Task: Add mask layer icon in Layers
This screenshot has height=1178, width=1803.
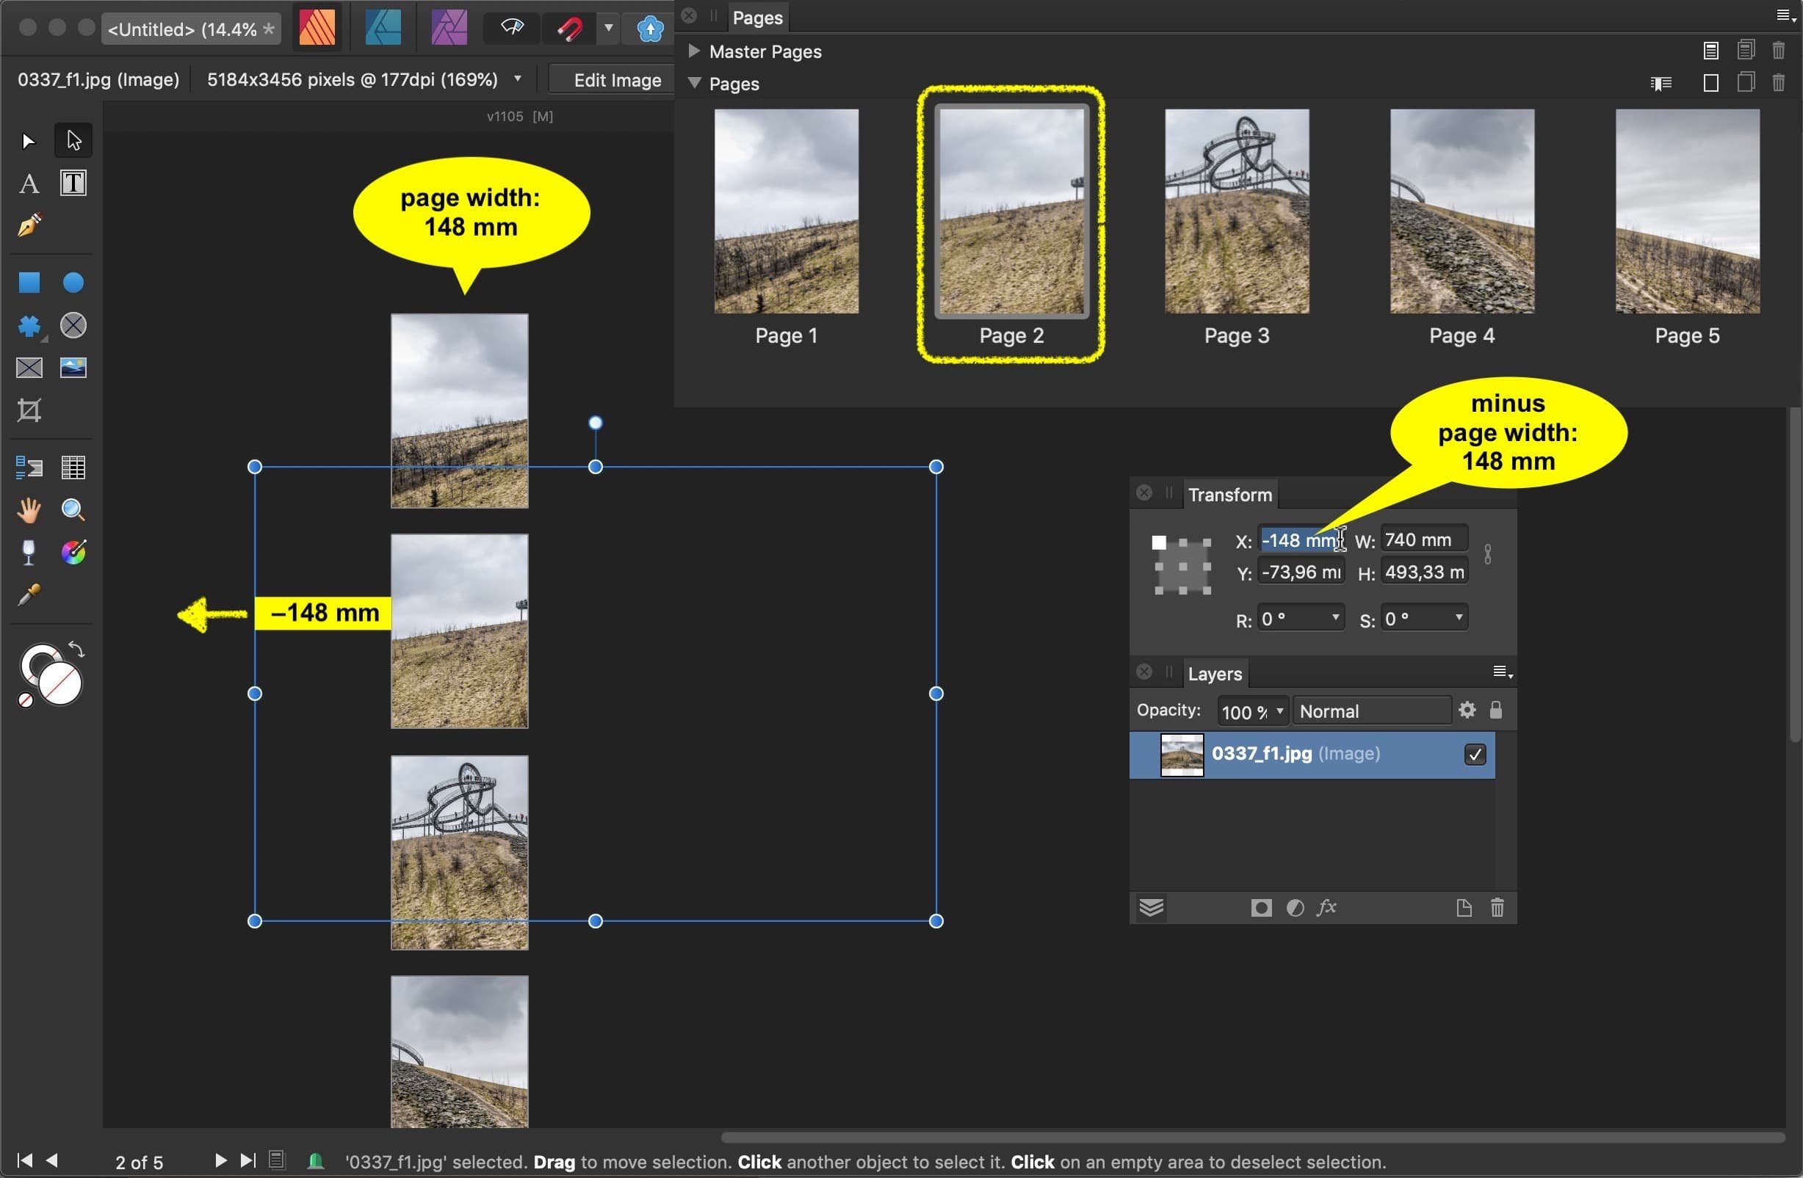Action: (1261, 909)
